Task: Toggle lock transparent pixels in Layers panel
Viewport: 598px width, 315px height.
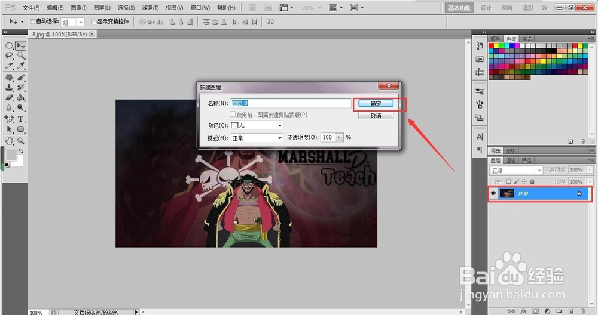Action: [508, 181]
